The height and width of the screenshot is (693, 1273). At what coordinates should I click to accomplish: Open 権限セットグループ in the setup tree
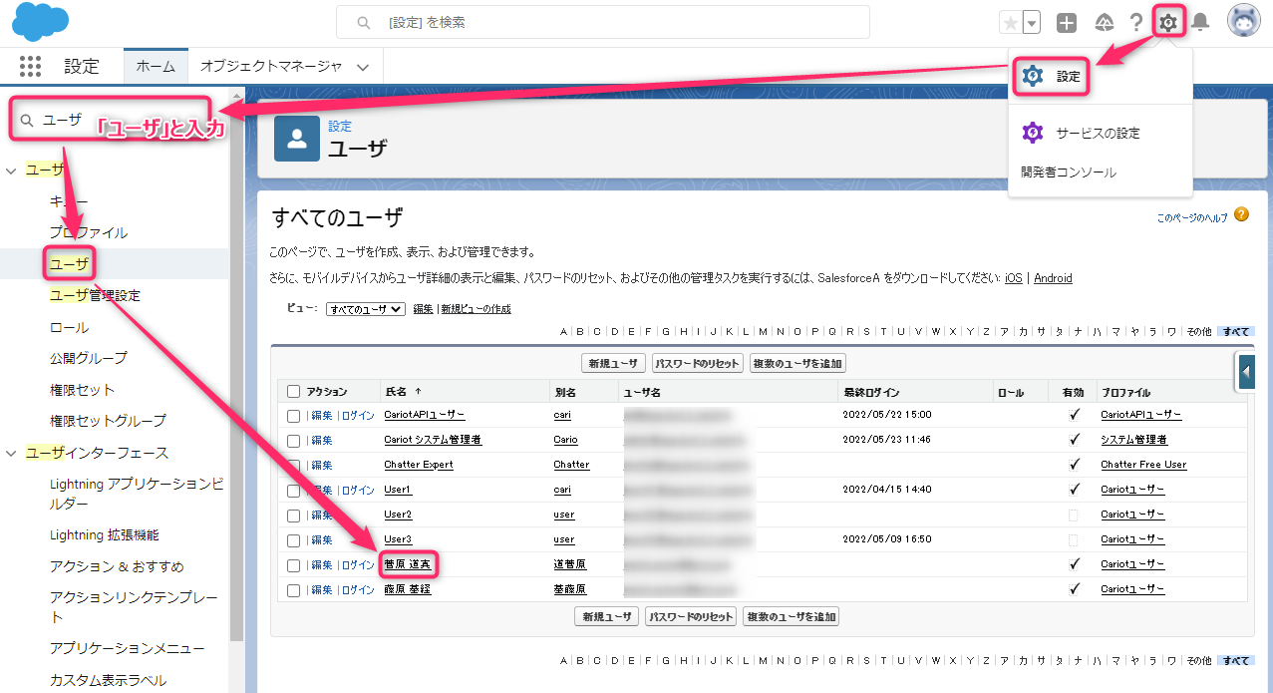(x=108, y=421)
